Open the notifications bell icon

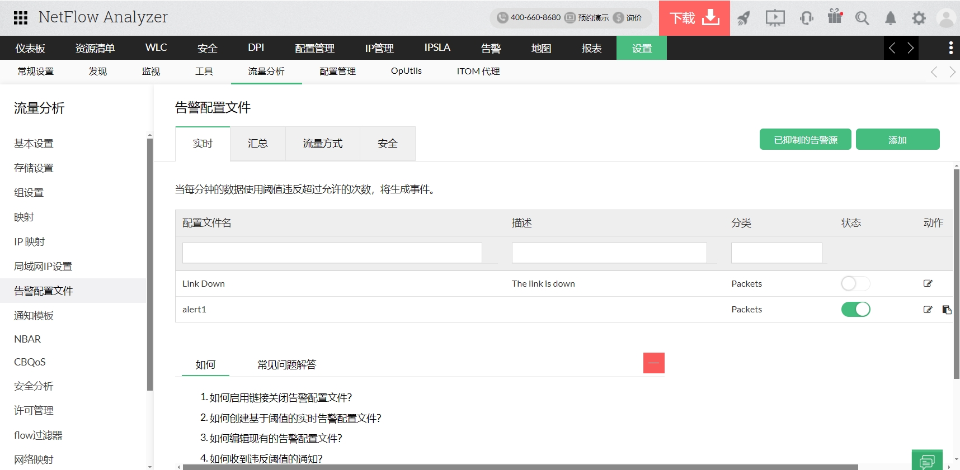890,18
